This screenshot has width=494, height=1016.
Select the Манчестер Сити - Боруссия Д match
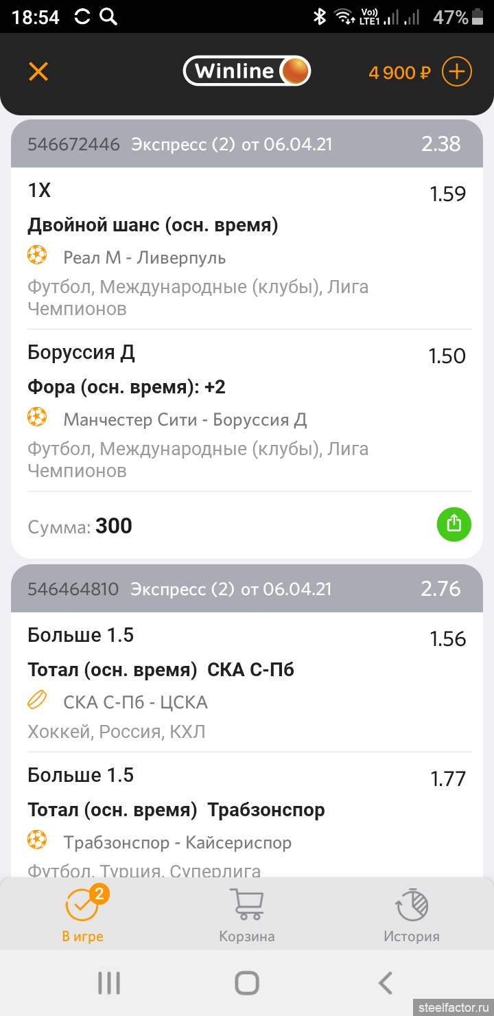click(185, 419)
